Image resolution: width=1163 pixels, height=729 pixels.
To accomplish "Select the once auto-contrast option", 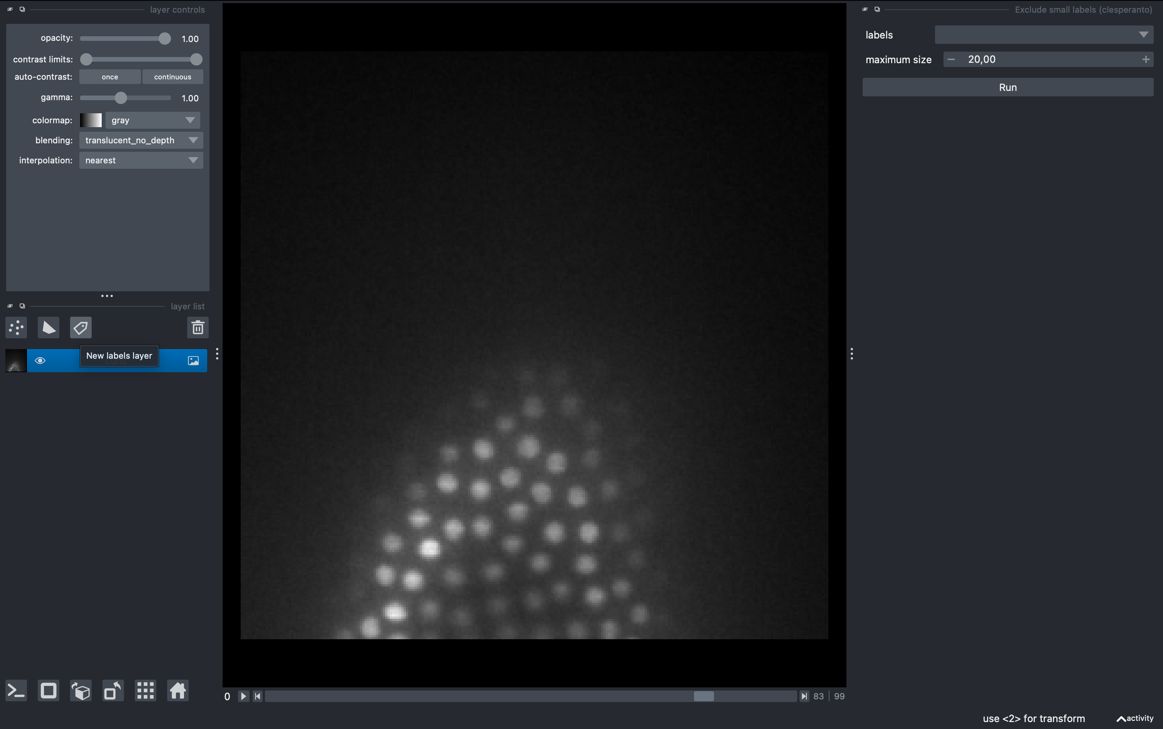I will [110, 76].
